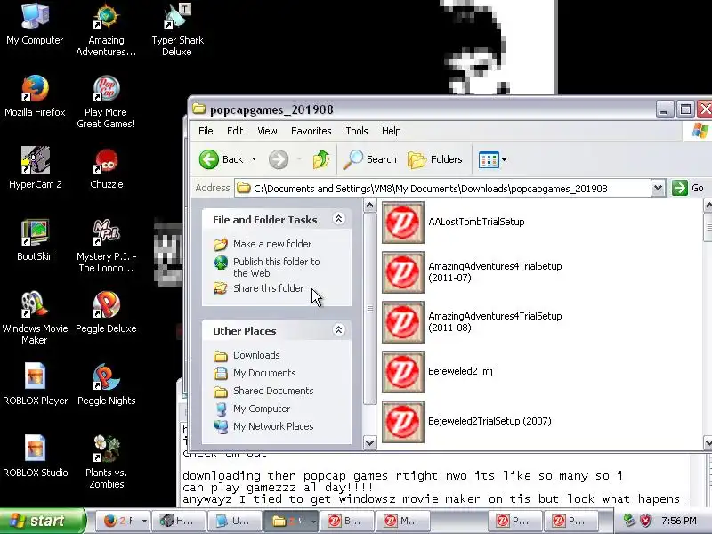Select the BootSkin desktop icon
The width and height of the screenshot is (712, 534).
coord(35,239)
